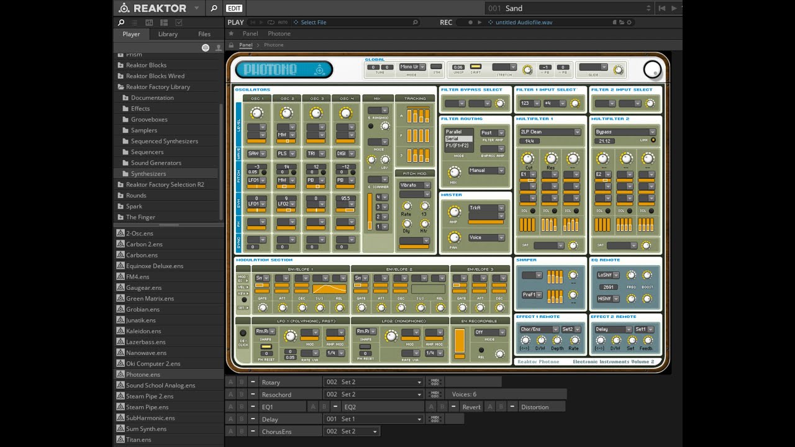
Task: Toggle EDIT mode button
Action: pos(234,8)
